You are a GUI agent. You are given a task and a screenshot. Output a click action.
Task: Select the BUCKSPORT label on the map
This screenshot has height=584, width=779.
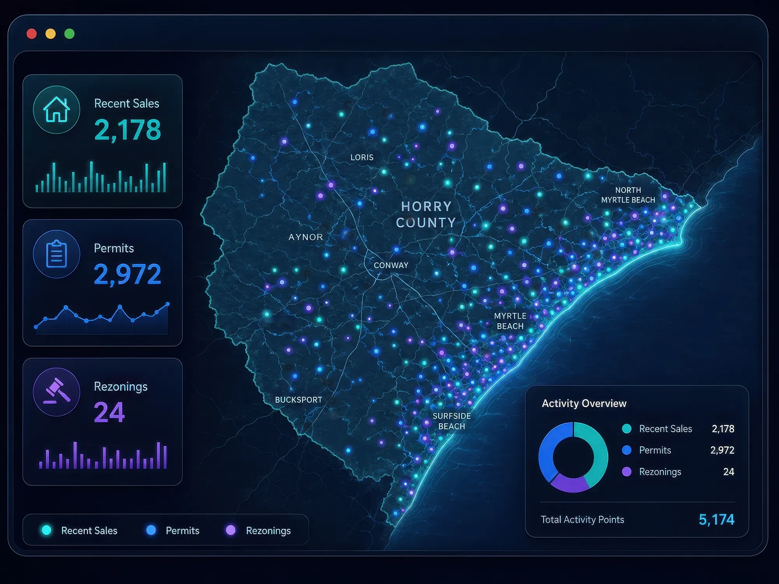coord(299,400)
